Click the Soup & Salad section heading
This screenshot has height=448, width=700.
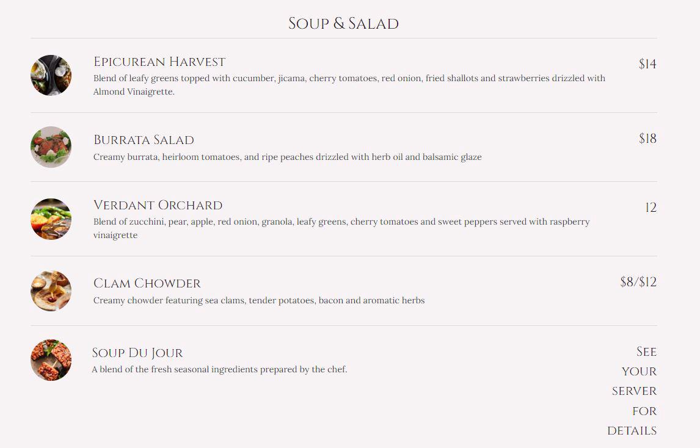[343, 24]
